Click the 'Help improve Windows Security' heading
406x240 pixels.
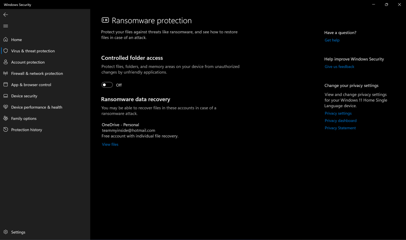click(354, 59)
